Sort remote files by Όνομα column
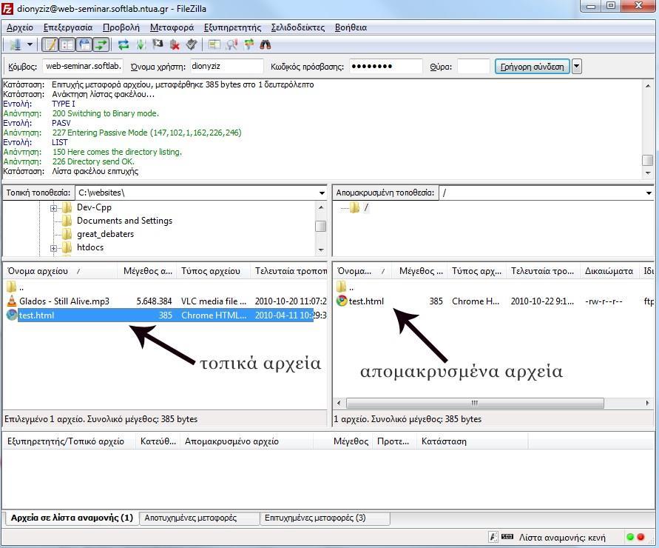The width and height of the screenshot is (659, 548). (362, 271)
